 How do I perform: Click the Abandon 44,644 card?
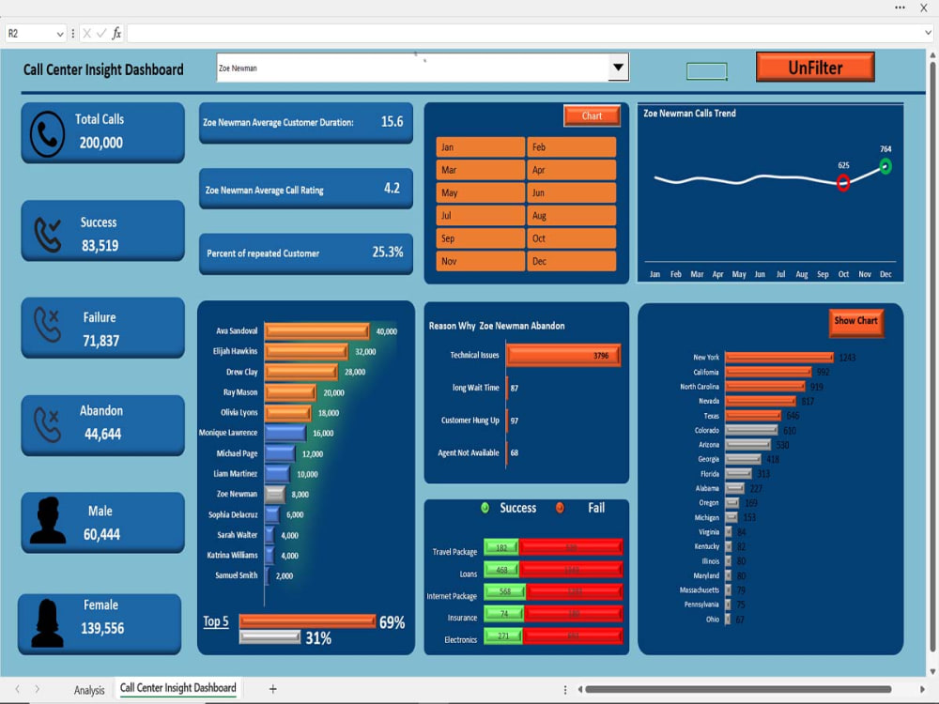[x=103, y=424]
